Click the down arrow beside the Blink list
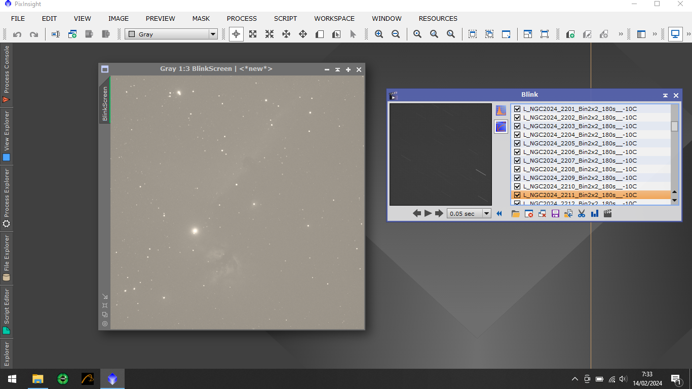 pos(674,200)
